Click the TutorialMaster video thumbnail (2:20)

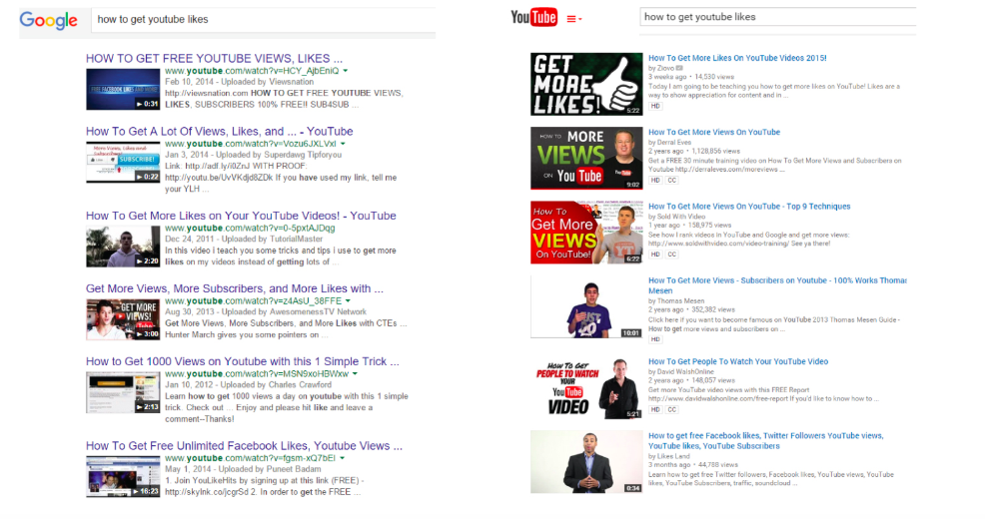123,246
